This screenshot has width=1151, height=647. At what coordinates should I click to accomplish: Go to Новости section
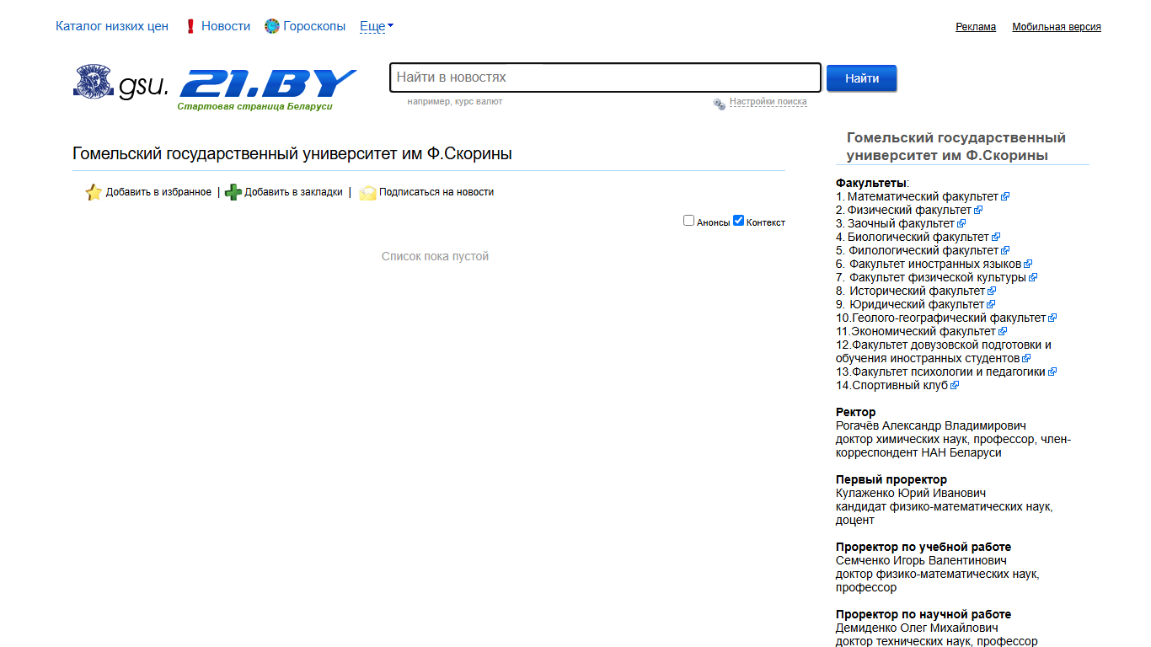226,26
